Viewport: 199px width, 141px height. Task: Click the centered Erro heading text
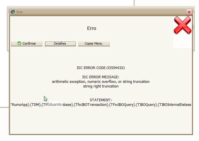click(x=91, y=28)
